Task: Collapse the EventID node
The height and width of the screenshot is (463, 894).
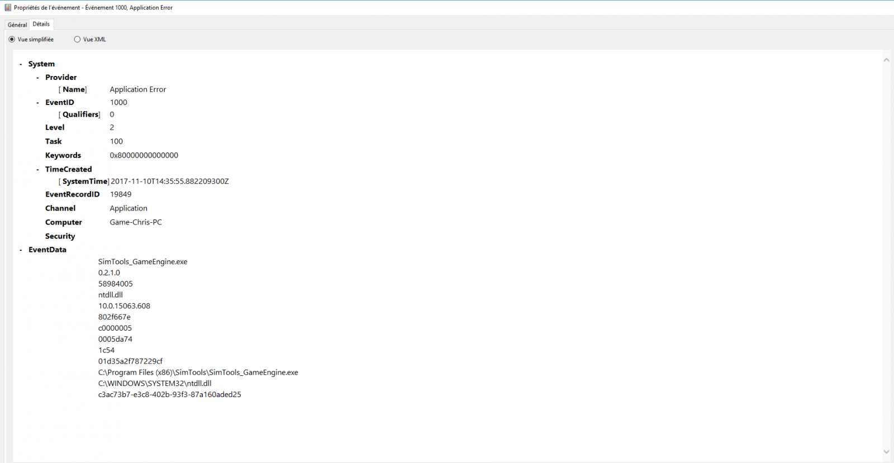Action: (37, 103)
